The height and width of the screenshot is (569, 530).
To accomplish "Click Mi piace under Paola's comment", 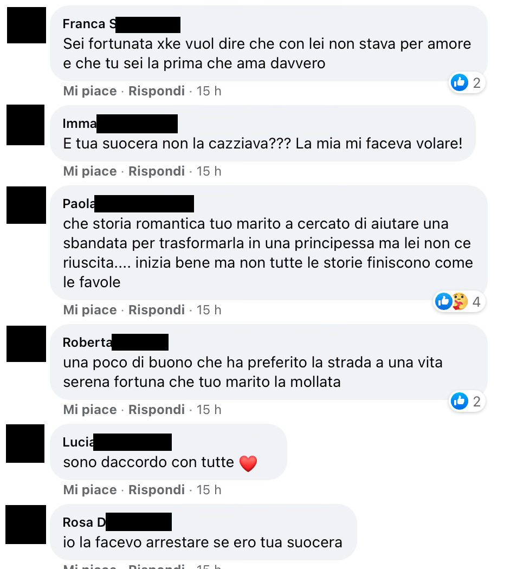I will click(x=90, y=309).
